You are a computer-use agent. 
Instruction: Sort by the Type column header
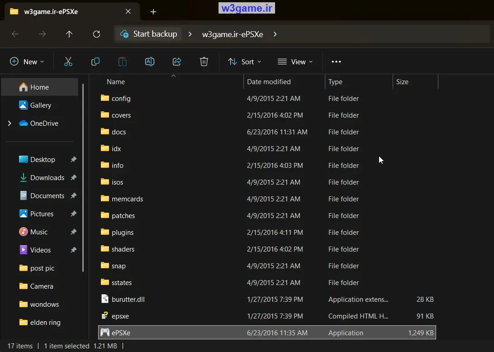point(335,81)
